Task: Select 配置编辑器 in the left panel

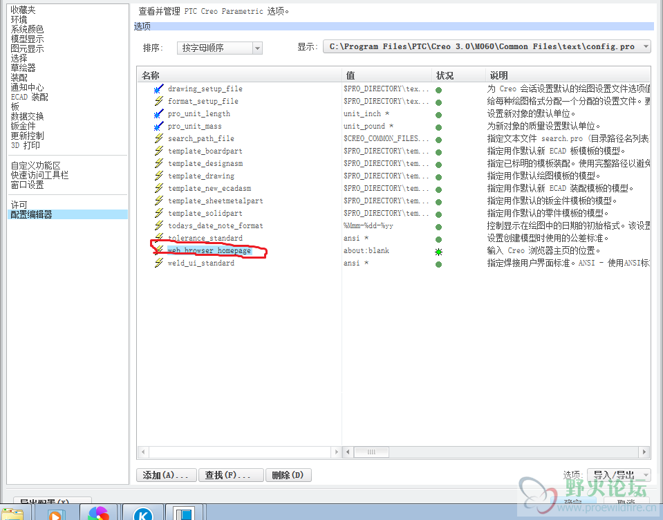Action: [x=68, y=214]
